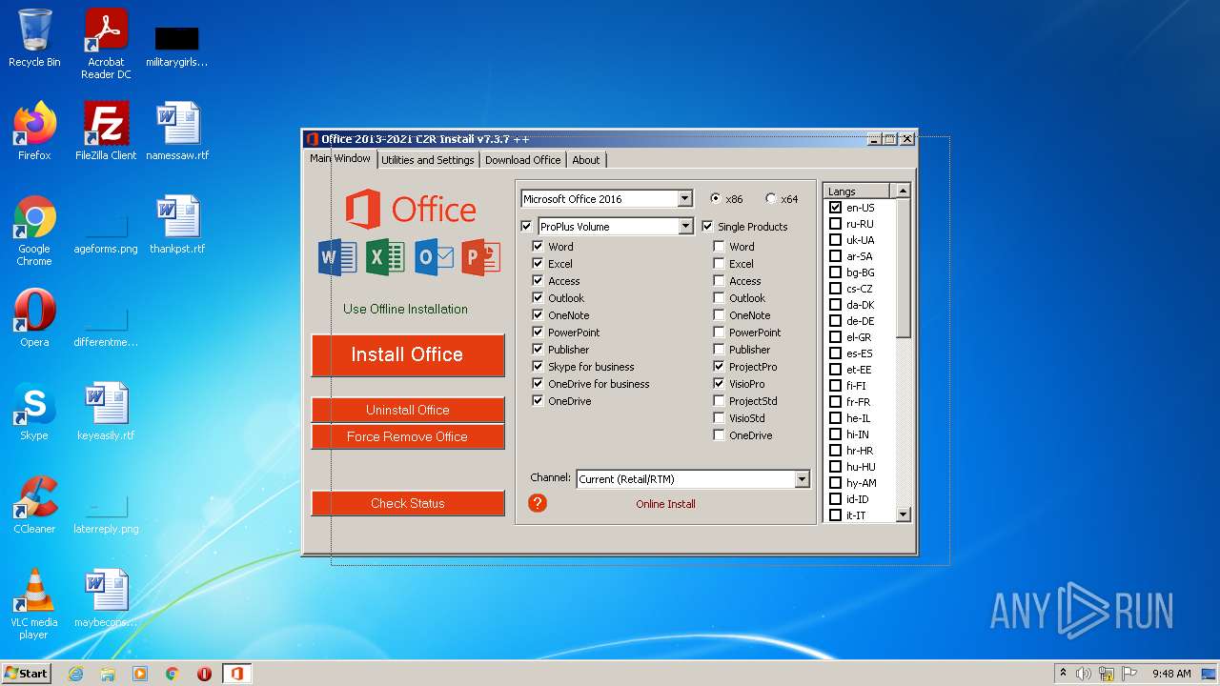Uncheck the en-US language checkbox

(836, 208)
